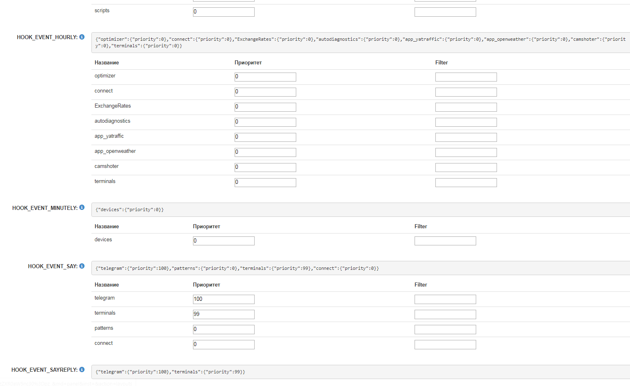Screen dimensions: 630x386
Task: Click info icon next to HOOK_EVENT_SAY
Action: (x=82, y=266)
